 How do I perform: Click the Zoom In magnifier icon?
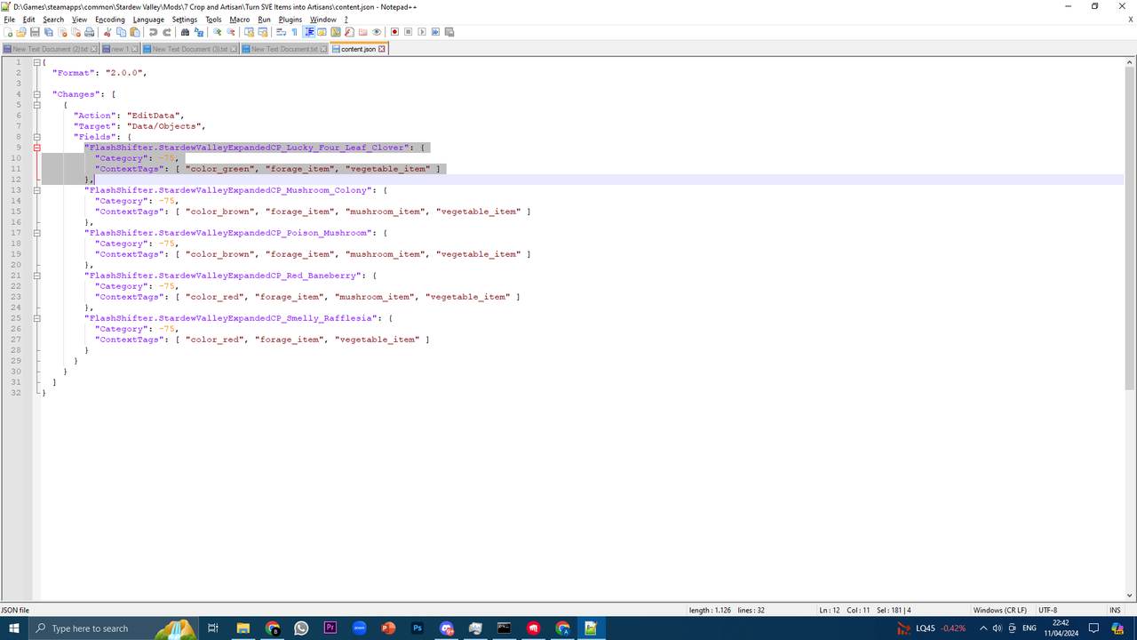217,32
